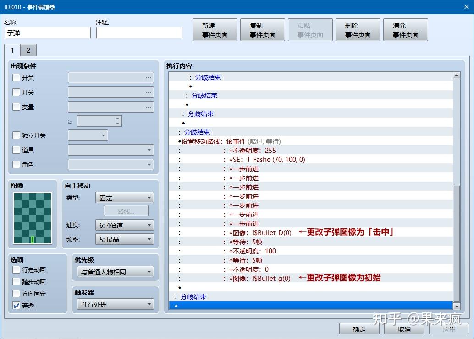Select event page tab 1
The width and height of the screenshot is (474, 339).
12,50
